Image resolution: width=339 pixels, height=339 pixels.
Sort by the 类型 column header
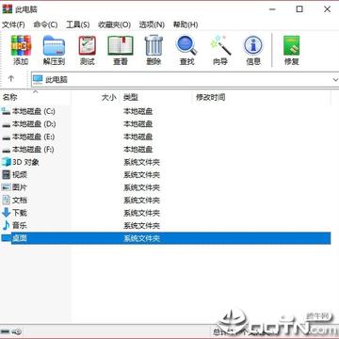coord(156,97)
